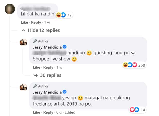Image resolution: width=159 pixels, height=116 pixels.
Task: Reply to the 'Lilipat ka na din' comment
Action: click(x=36, y=22)
